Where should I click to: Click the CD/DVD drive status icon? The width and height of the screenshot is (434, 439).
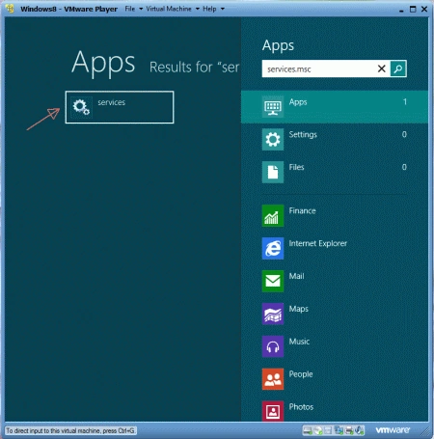pyautogui.click(x=318, y=430)
